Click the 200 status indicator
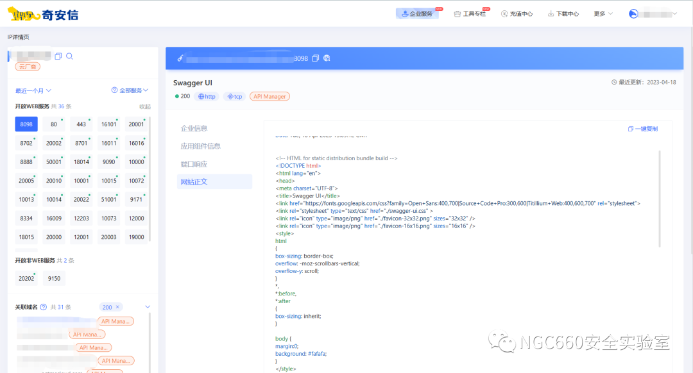This screenshot has width=693, height=373. pyautogui.click(x=182, y=96)
